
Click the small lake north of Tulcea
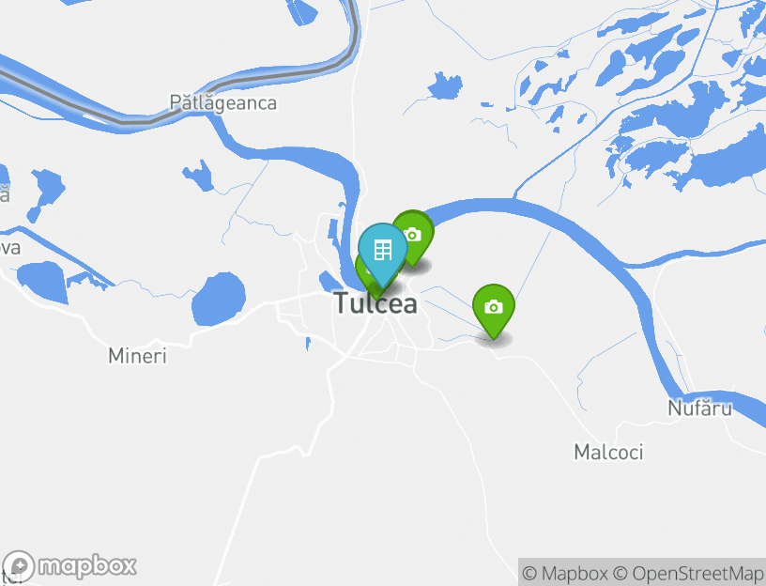pyautogui.click(x=446, y=85)
